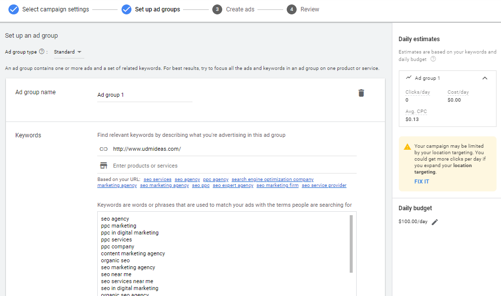The height and width of the screenshot is (296, 501).
Task: Click the Ad group 1 trend line icon
Action: point(409,77)
